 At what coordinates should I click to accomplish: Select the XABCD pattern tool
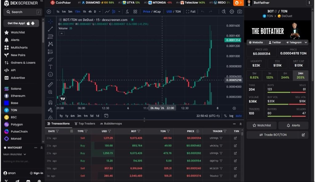click(x=50, y=44)
